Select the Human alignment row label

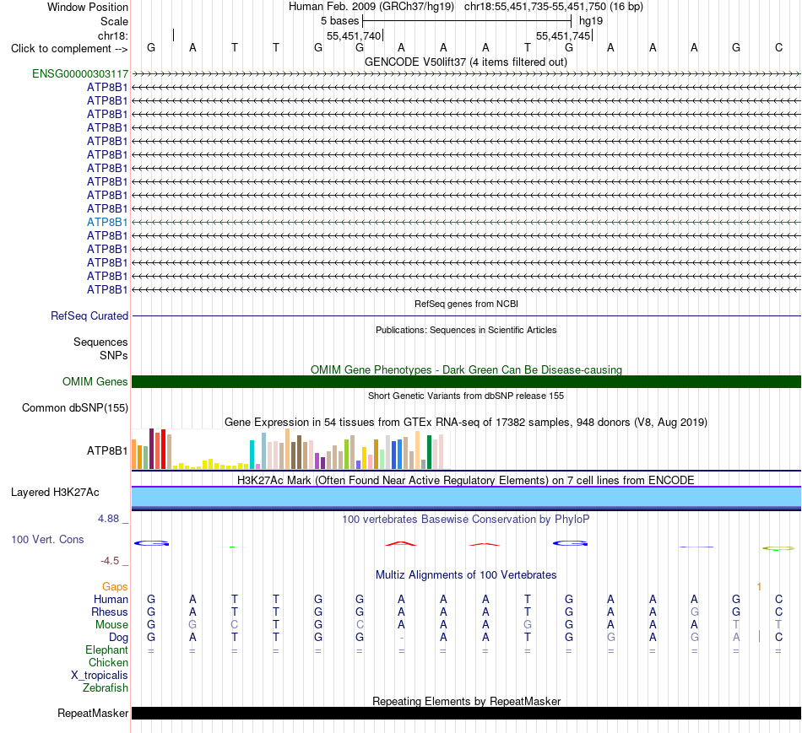pyautogui.click(x=111, y=599)
